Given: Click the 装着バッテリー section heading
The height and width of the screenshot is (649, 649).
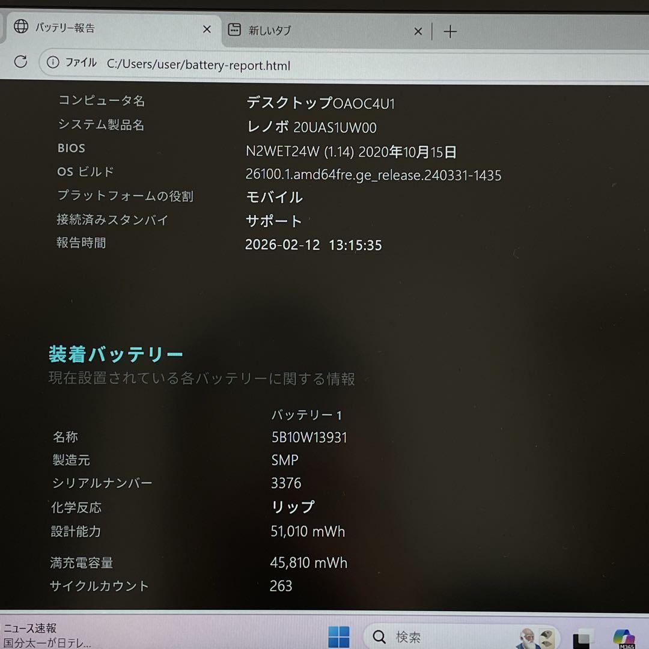Looking at the screenshot, I should [115, 354].
